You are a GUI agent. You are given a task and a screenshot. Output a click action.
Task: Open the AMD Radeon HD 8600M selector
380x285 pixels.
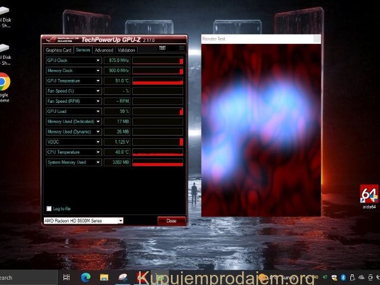(x=83, y=220)
